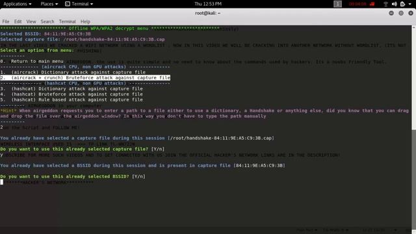Open the View menu

[31, 21]
